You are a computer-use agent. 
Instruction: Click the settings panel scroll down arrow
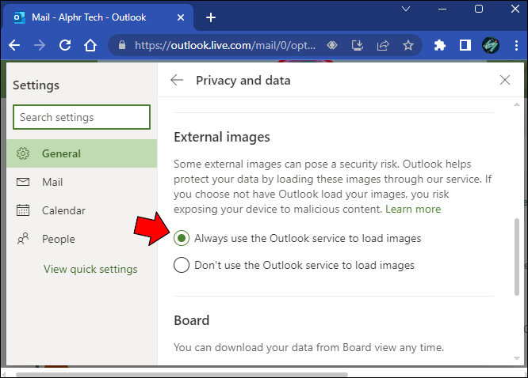tap(517, 358)
